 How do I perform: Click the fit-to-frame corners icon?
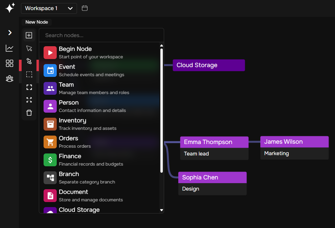29,87
